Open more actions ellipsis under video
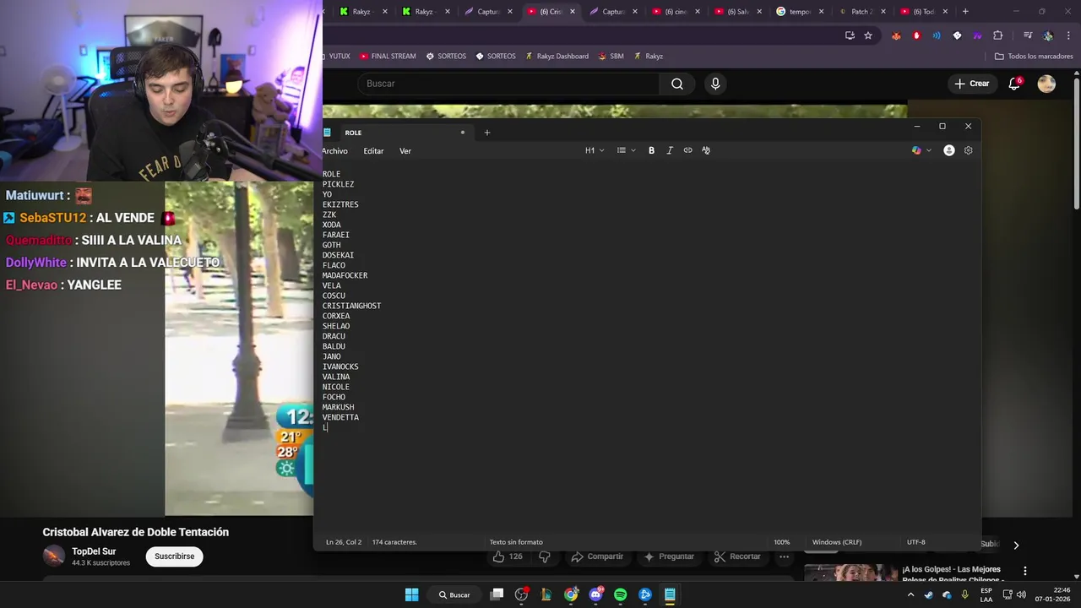1081x608 pixels. [785, 556]
